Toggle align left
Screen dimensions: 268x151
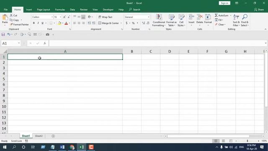pos(75,23)
